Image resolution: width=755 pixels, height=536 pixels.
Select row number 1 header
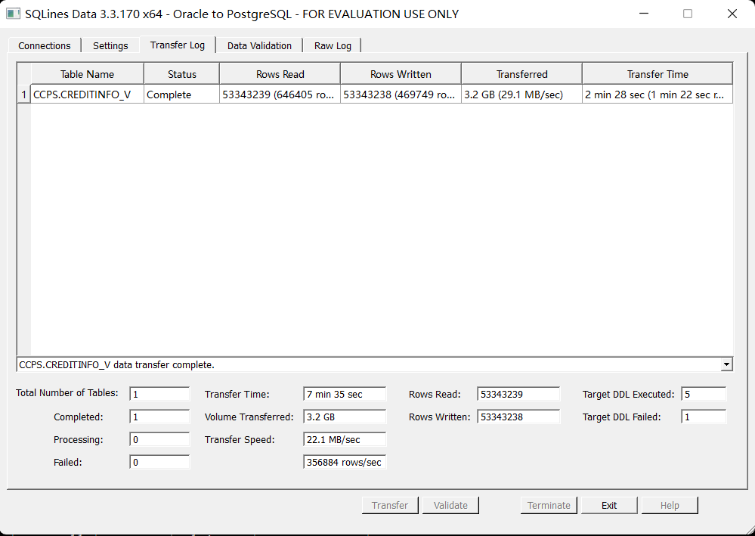pyautogui.click(x=24, y=94)
